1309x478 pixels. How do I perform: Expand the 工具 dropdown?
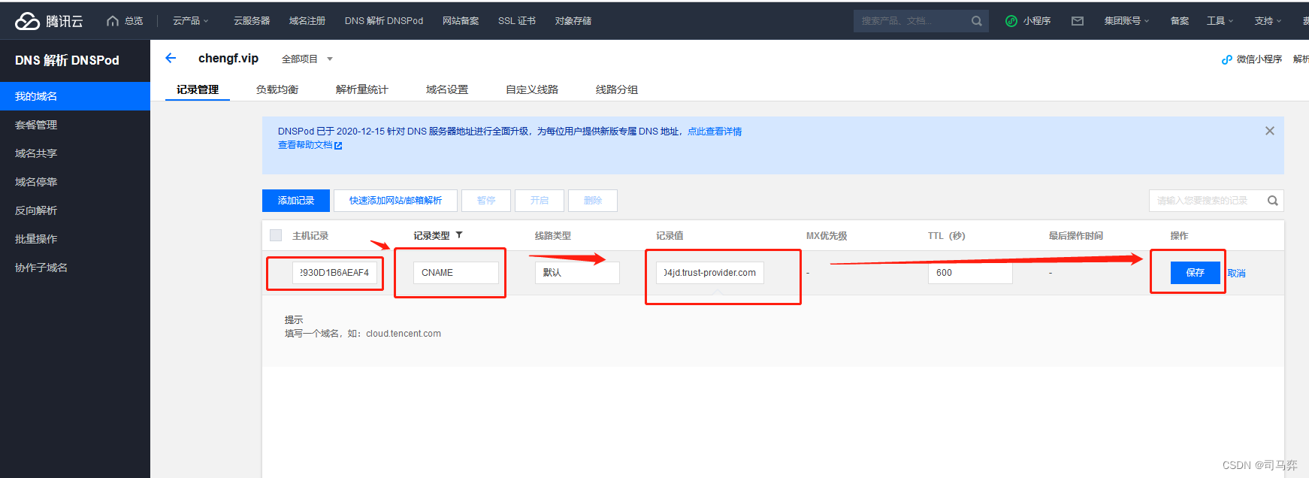tap(1220, 21)
